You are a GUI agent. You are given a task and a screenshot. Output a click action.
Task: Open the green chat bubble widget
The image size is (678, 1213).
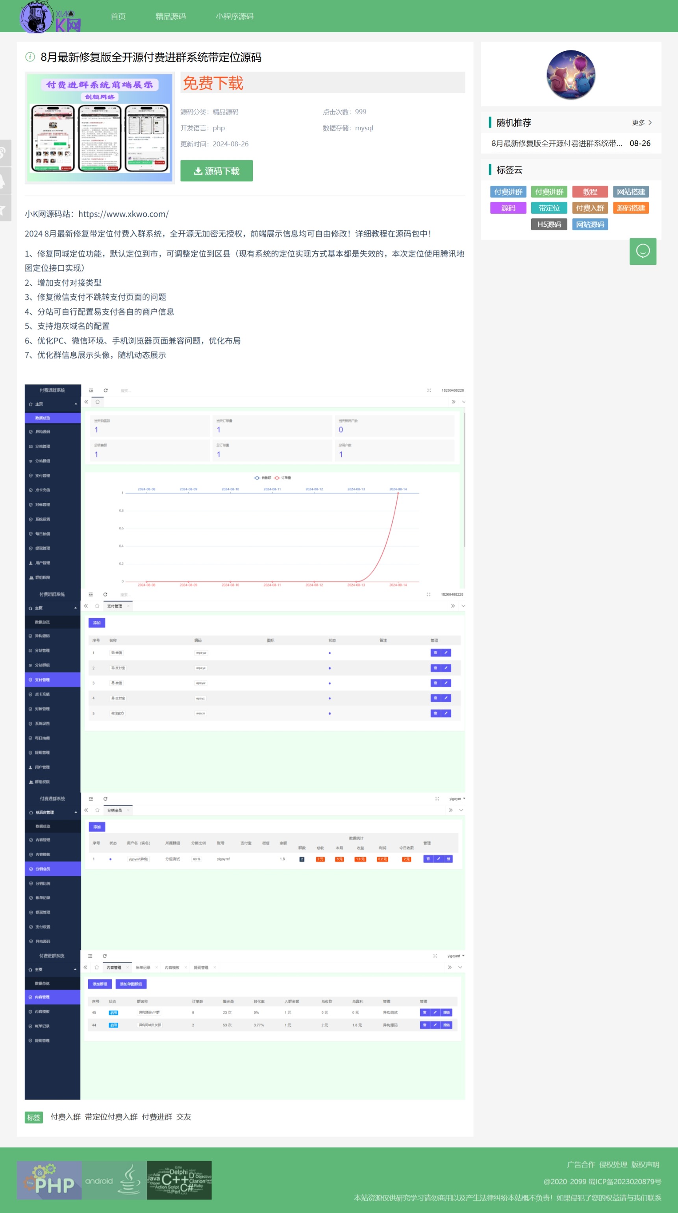642,251
